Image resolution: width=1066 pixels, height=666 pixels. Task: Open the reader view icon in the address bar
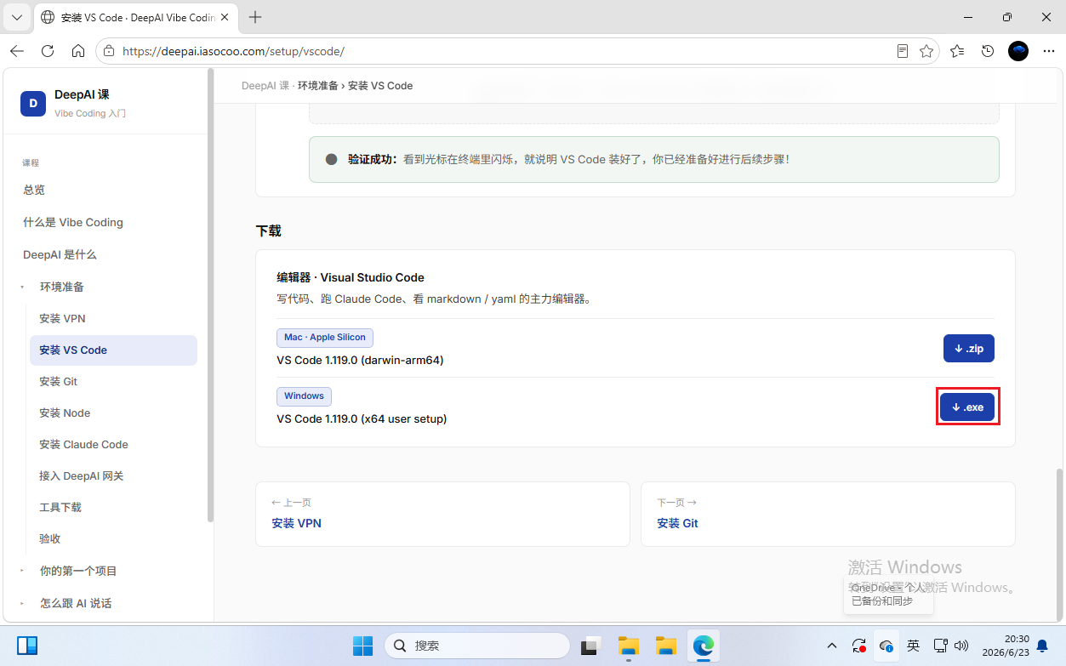point(903,51)
